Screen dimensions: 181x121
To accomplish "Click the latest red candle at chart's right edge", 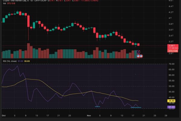I will [138, 45].
